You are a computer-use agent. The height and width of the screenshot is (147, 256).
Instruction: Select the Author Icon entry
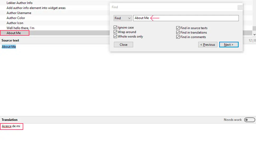(x=15, y=23)
